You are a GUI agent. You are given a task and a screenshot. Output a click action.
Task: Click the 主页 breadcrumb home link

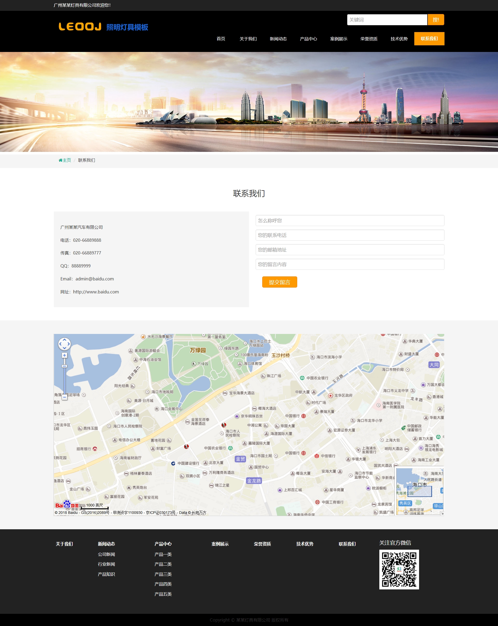click(x=65, y=160)
